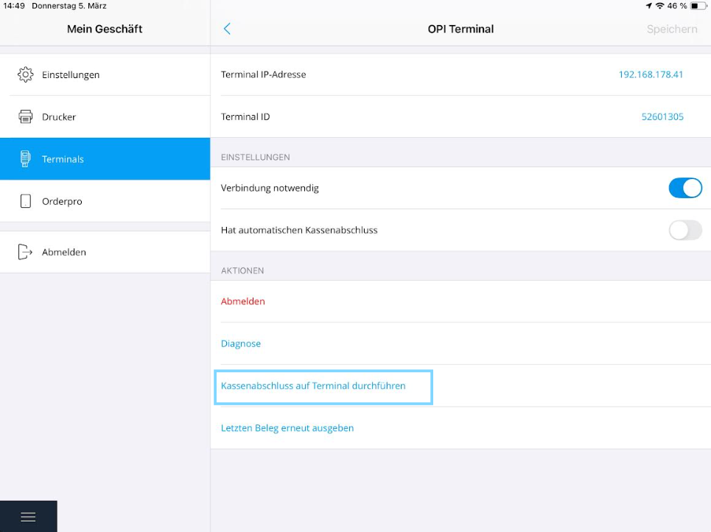Select the Orderpro menu entry
The width and height of the screenshot is (711, 532).
[105, 201]
